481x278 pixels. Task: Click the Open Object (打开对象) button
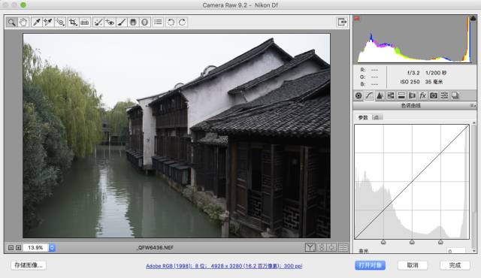[x=370, y=265]
